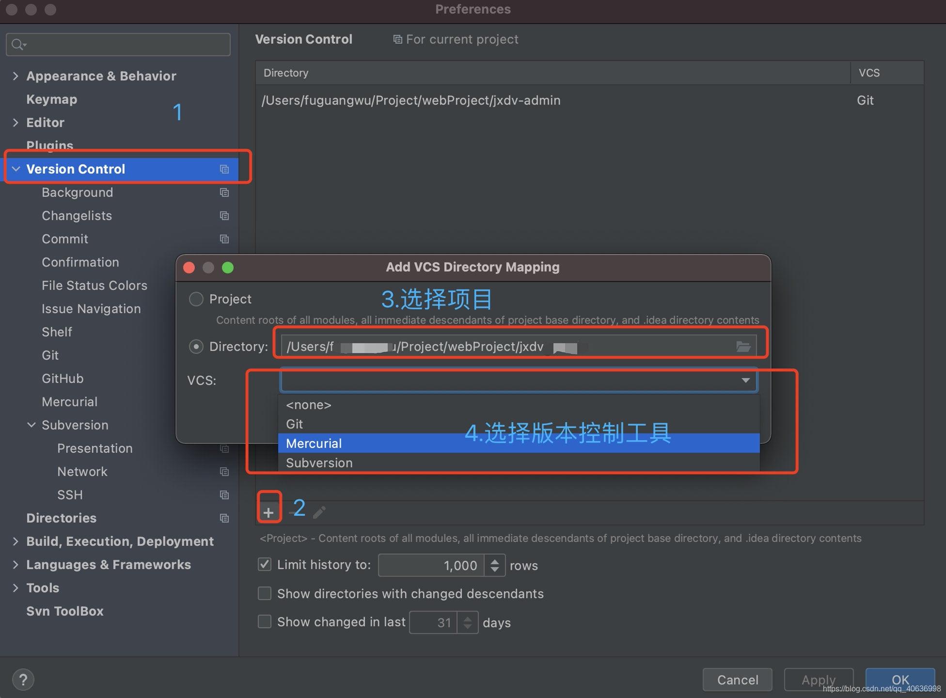The width and height of the screenshot is (946, 698).
Task: Expand the Appearance & Behavior section
Action: point(16,76)
